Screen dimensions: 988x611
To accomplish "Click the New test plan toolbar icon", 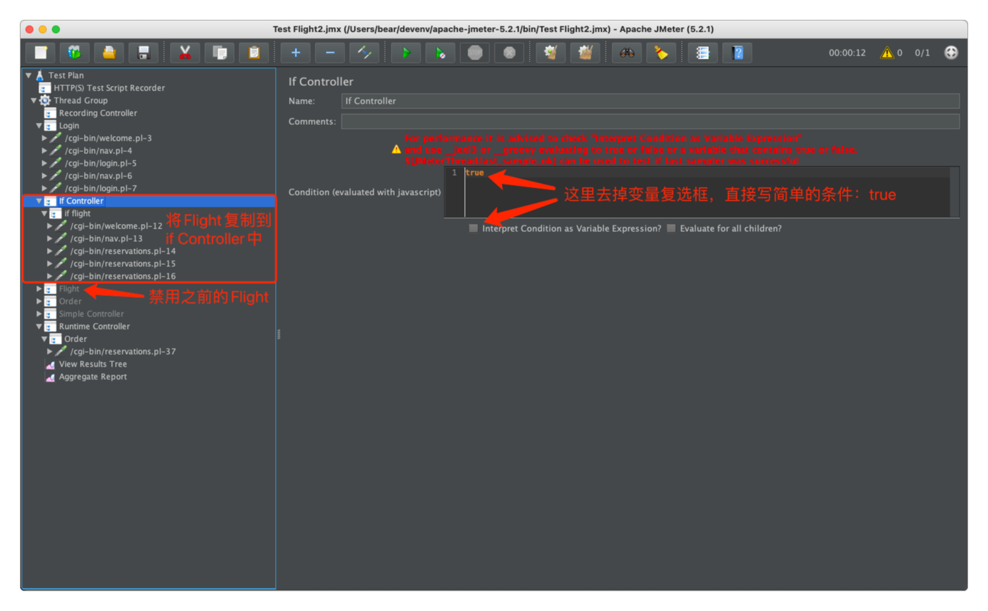I will [41, 53].
